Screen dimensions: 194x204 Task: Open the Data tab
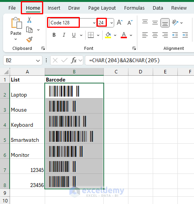[x=158, y=8]
